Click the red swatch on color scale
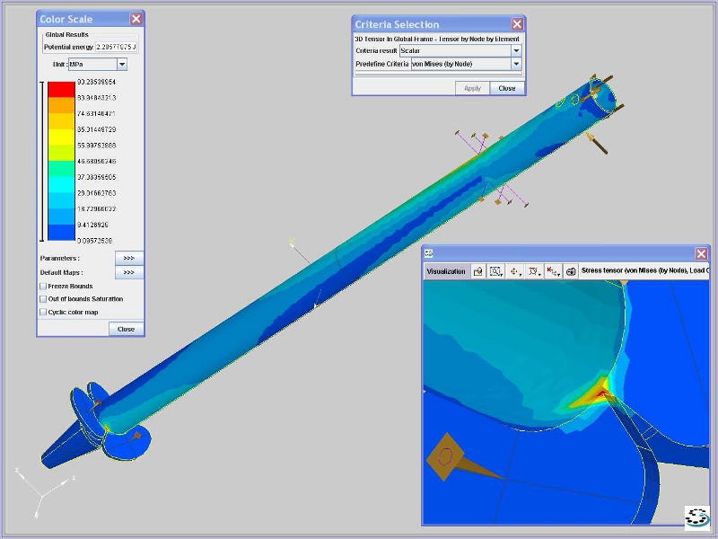The height and width of the screenshot is (539, 718). (x=61, y=89)
